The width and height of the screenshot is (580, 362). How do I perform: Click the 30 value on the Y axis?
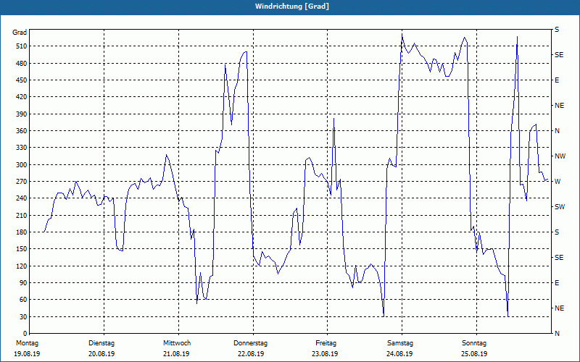click(x=23, y=316)
